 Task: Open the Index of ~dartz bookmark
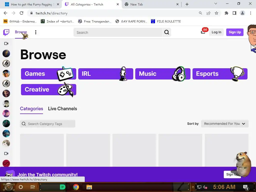tap(57, 21)
